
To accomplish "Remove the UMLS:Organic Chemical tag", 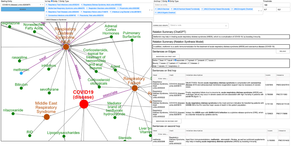I will (x=156, y=12).
